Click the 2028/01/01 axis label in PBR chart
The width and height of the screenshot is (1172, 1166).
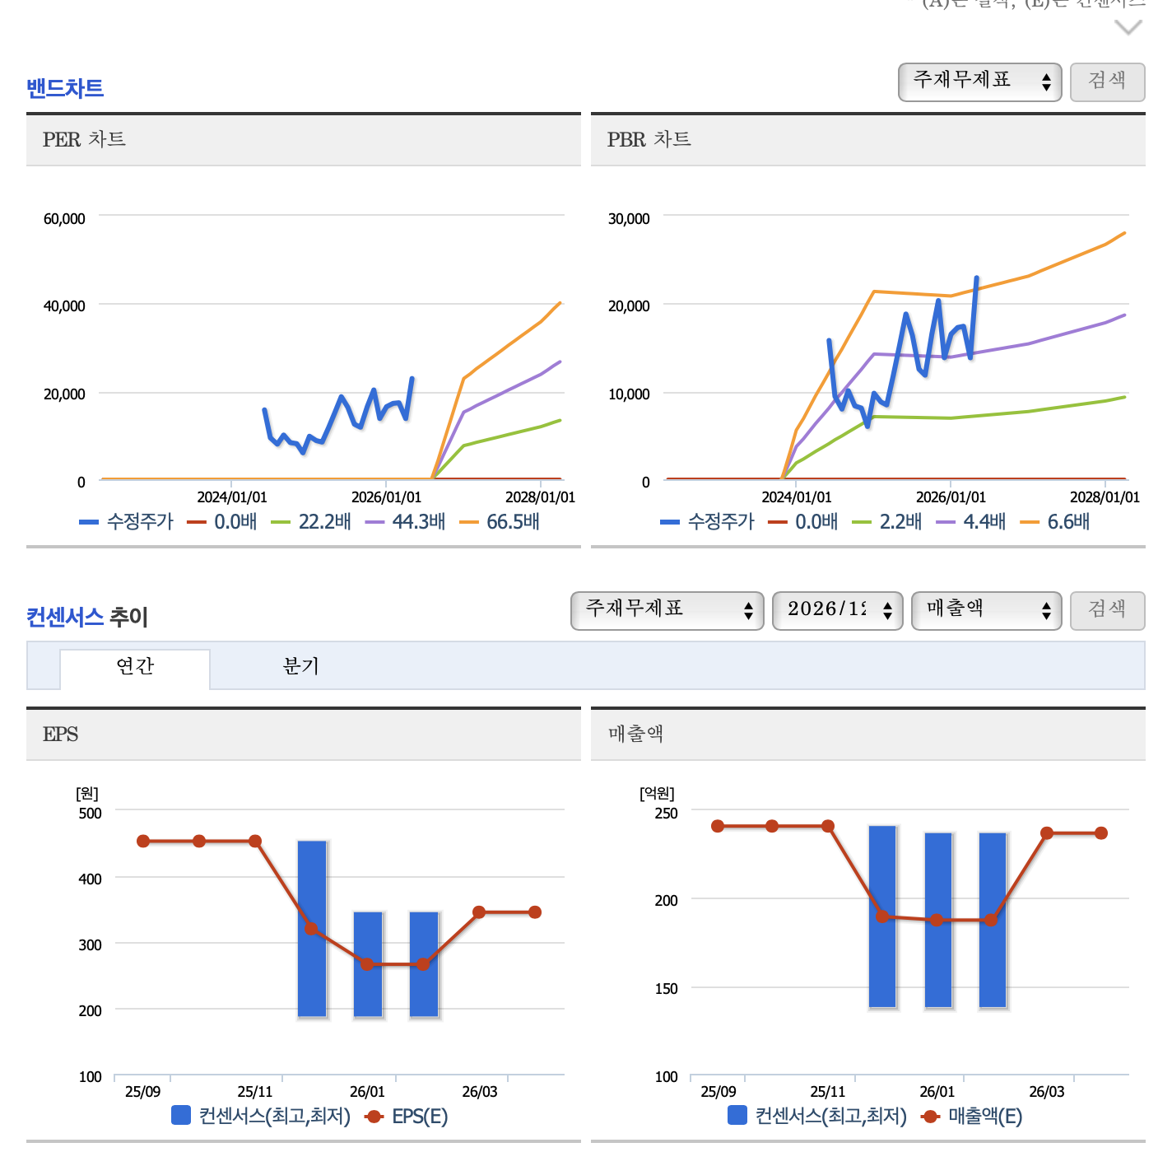[1105, 497]
